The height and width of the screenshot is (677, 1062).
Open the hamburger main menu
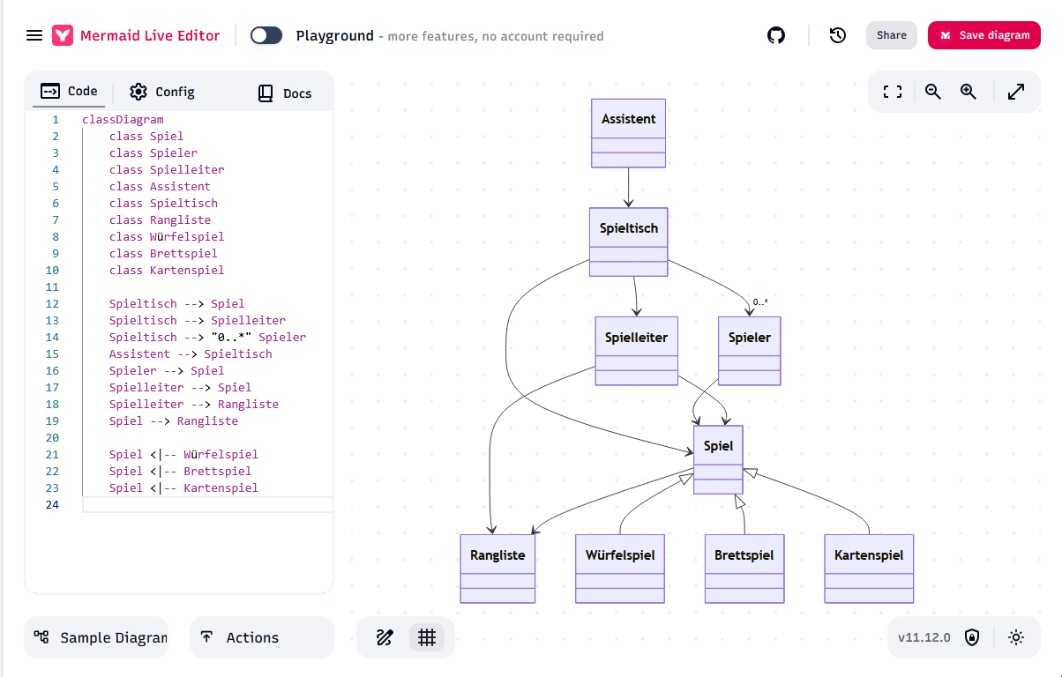pyautogui.click(x=34, y=35)
